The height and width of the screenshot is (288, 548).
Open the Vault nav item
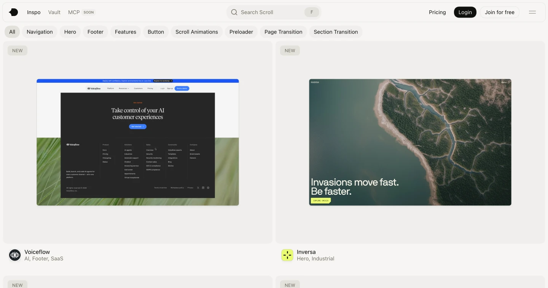(x=54, y=12)
